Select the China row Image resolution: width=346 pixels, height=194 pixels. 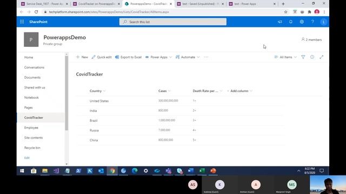point(180,140)
